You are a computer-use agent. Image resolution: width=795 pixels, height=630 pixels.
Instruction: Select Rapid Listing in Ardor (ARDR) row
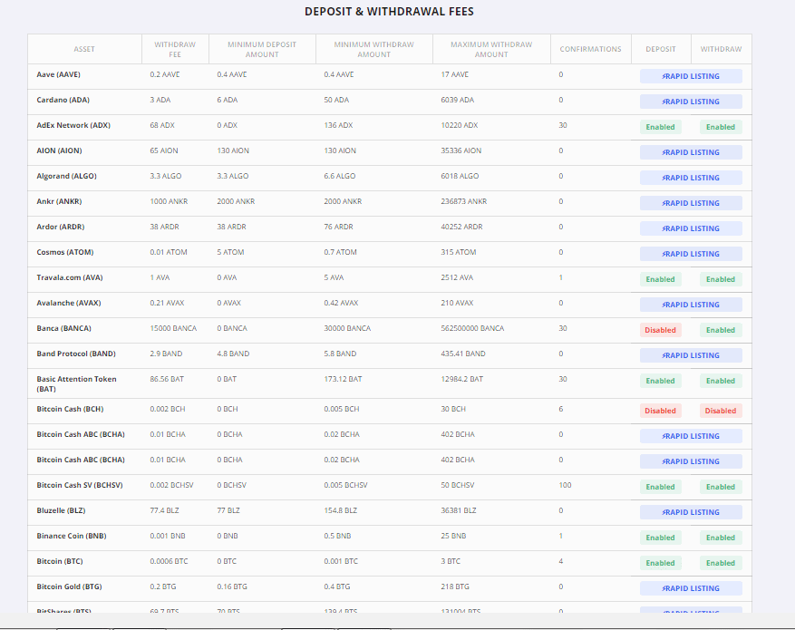tap(691, 228)
